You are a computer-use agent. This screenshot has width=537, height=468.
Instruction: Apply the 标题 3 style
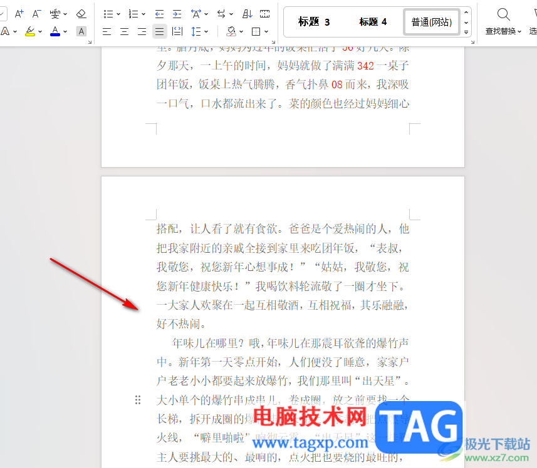tap(314, 22)
